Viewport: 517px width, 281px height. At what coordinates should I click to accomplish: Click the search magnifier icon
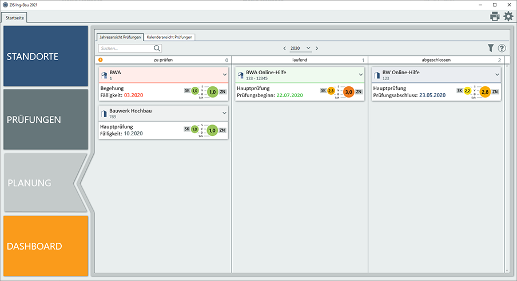pyautogui.click(x=157, y=49)
